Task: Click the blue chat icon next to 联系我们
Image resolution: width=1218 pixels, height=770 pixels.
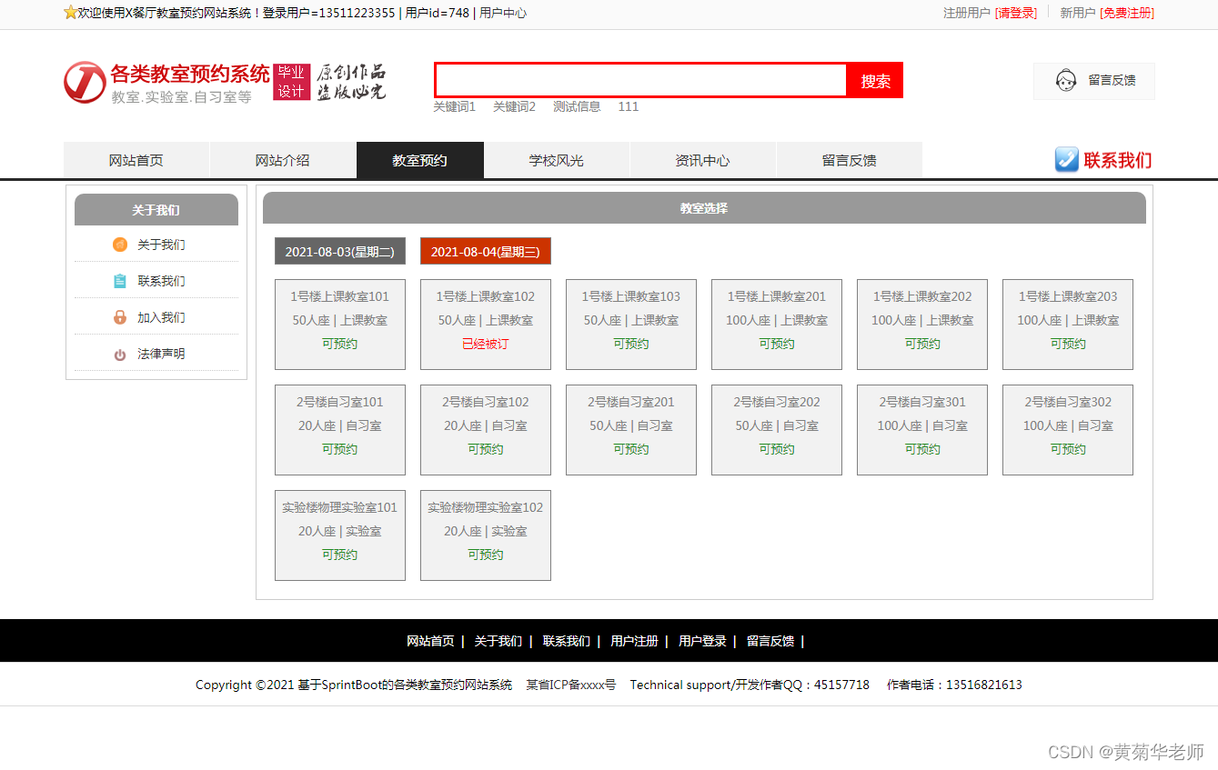Action: (1065, 159)
